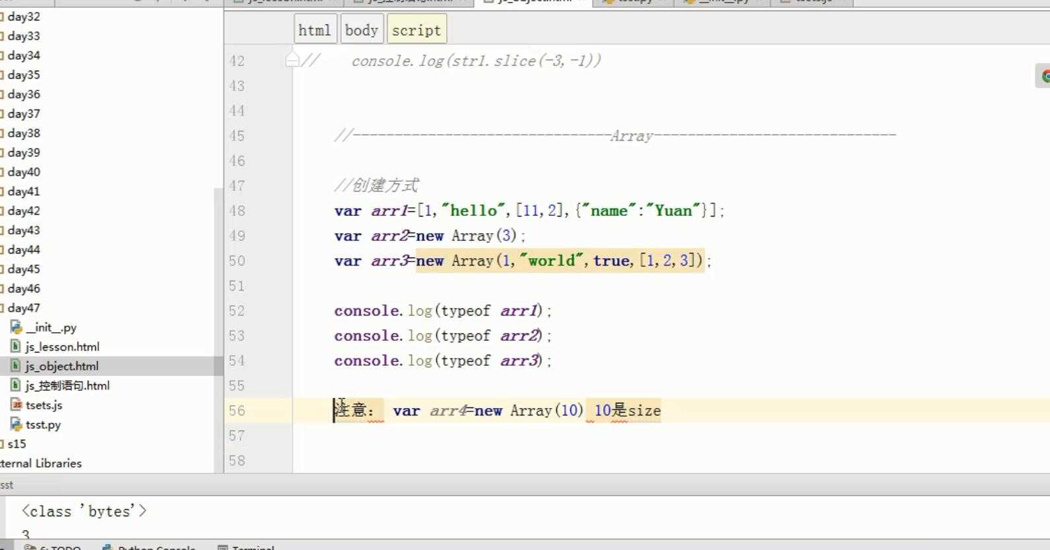
Task: Click the 'world' string in arr3
Action: pyautogui.click(x=552, y=261)
